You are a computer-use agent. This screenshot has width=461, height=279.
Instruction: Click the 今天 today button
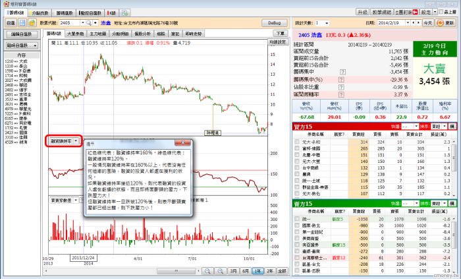tap(428, 22)
